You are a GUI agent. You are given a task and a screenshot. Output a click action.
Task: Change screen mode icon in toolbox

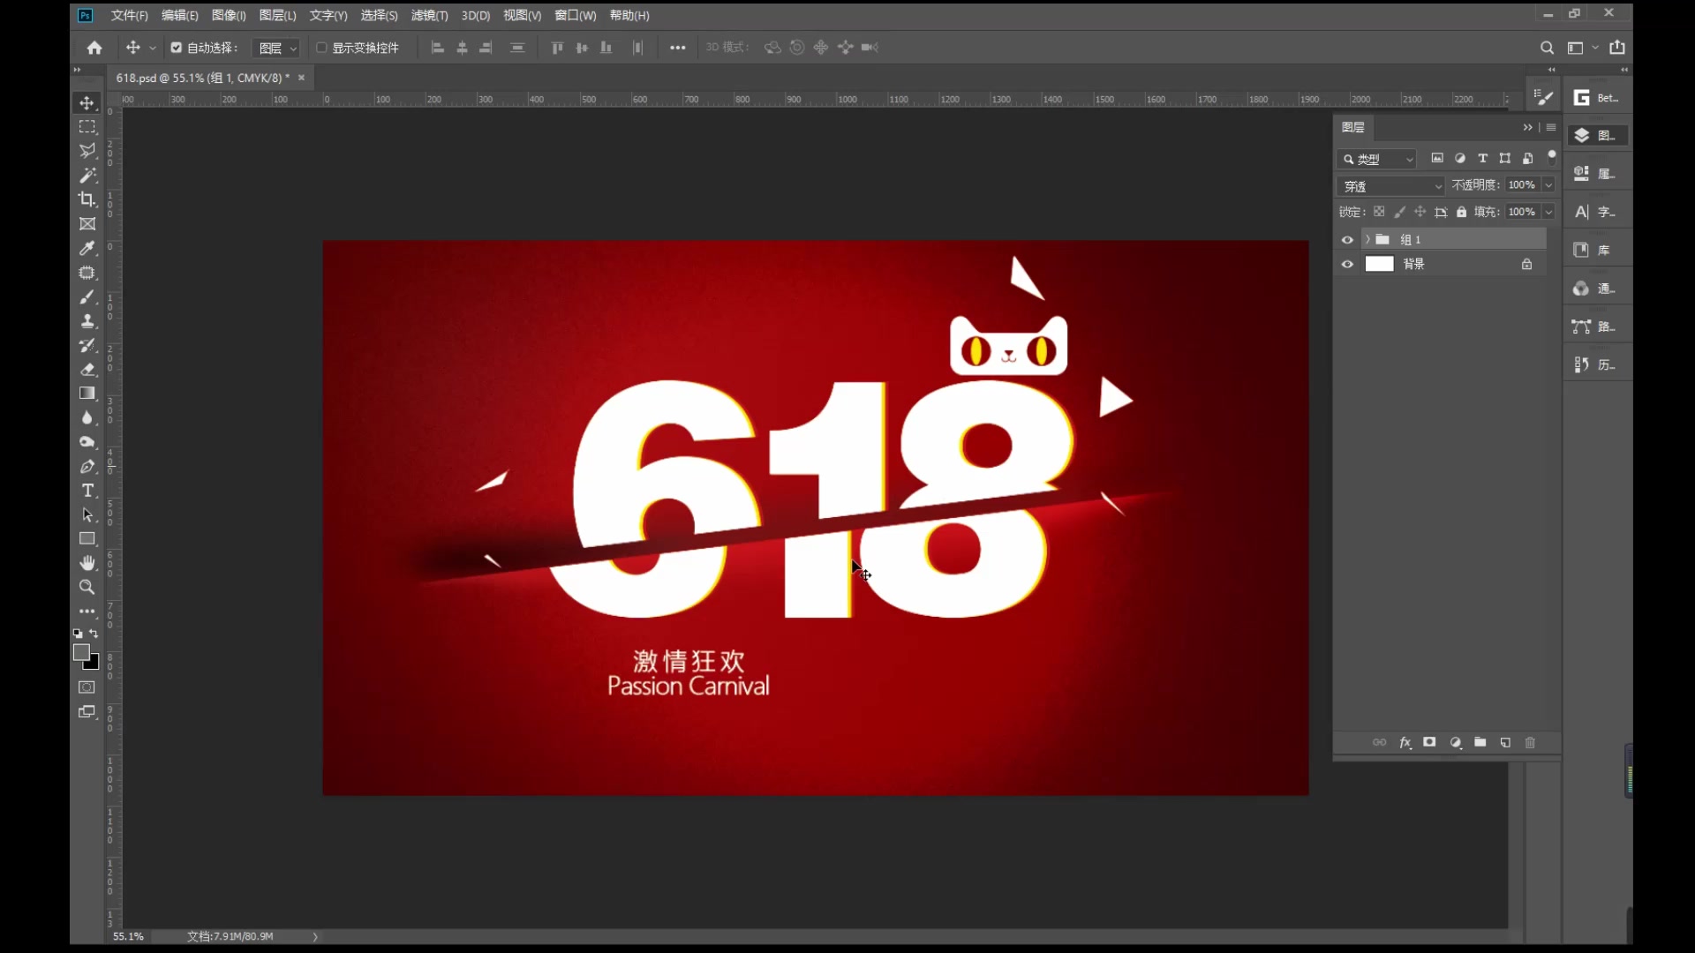point(87,712)
